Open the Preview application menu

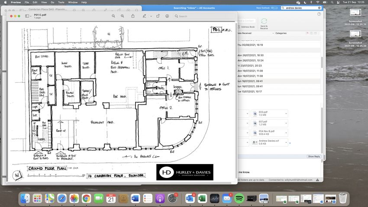pyautogui.click(x=16, y=2)
